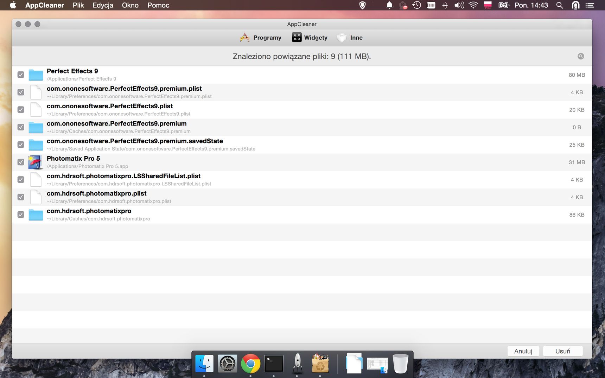Click the battery status icon
Viewport: 605px width, 378px height.
504,5
